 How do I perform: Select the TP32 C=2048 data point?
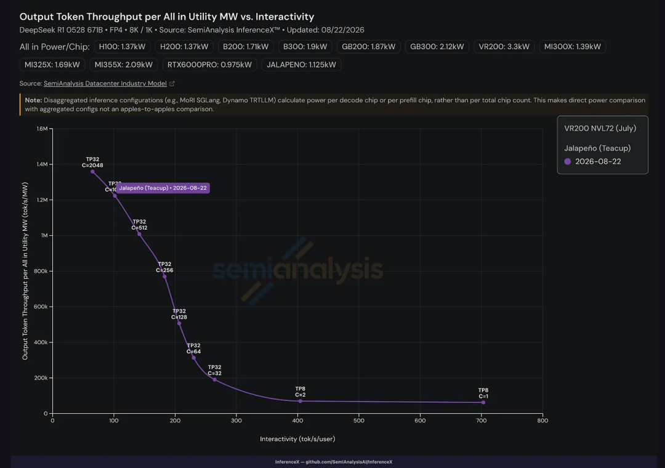click(92, 172)
